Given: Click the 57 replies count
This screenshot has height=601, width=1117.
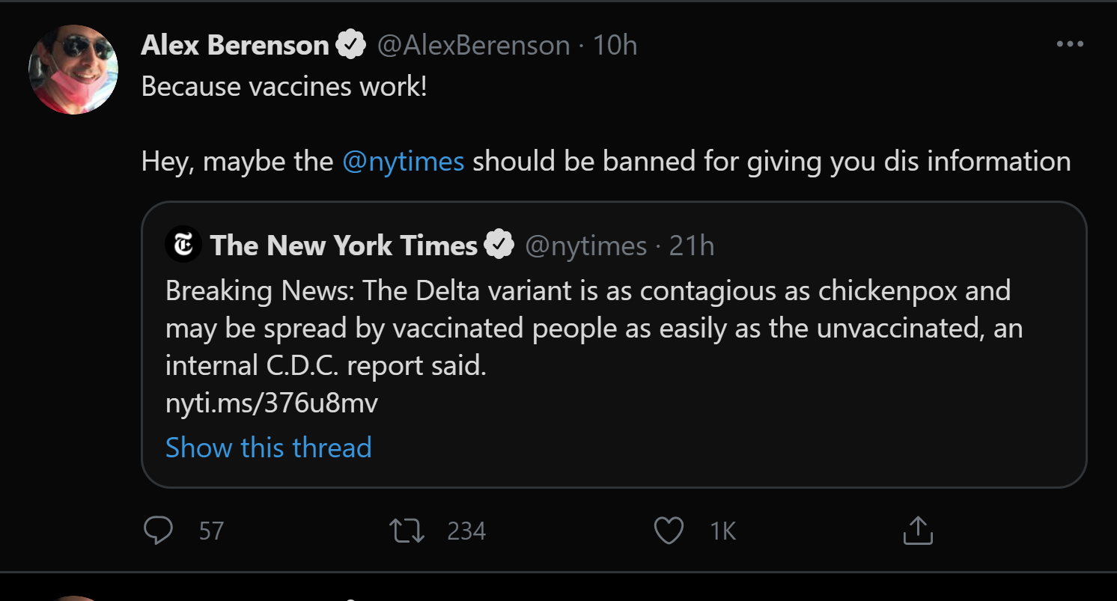Looking at the screenshot, I should 211,531.
